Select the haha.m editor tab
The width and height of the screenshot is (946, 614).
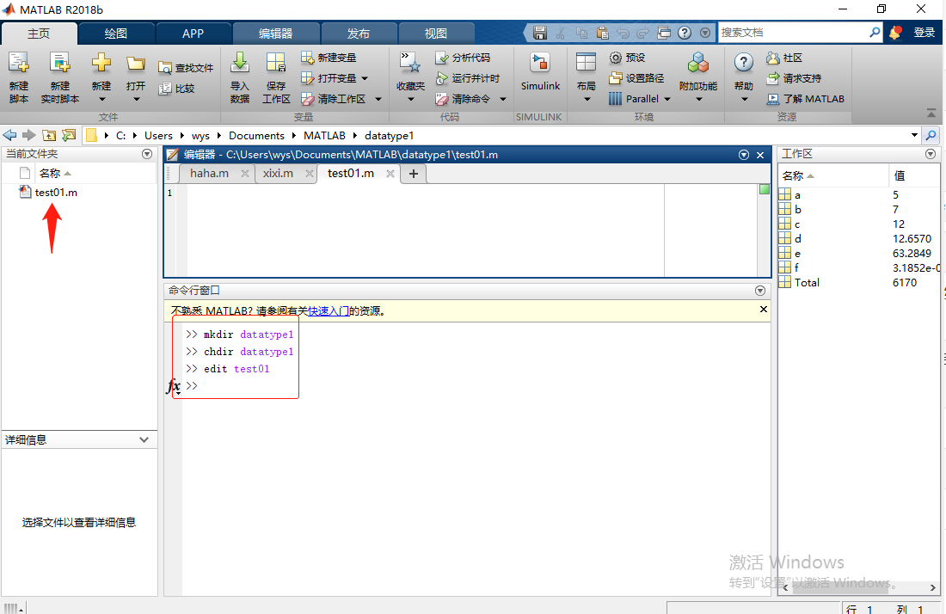coord(209,173)
